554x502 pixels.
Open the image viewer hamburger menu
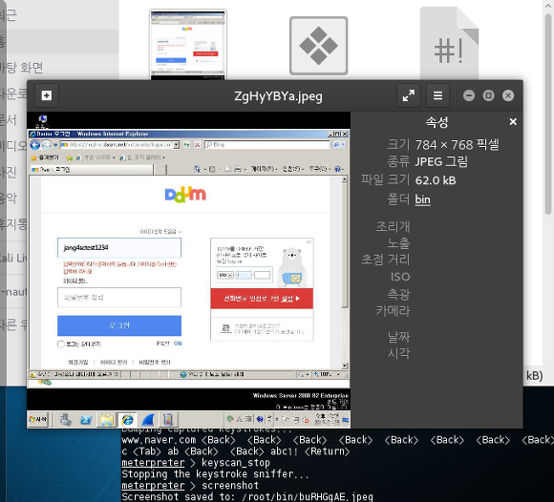coord(437,95)
